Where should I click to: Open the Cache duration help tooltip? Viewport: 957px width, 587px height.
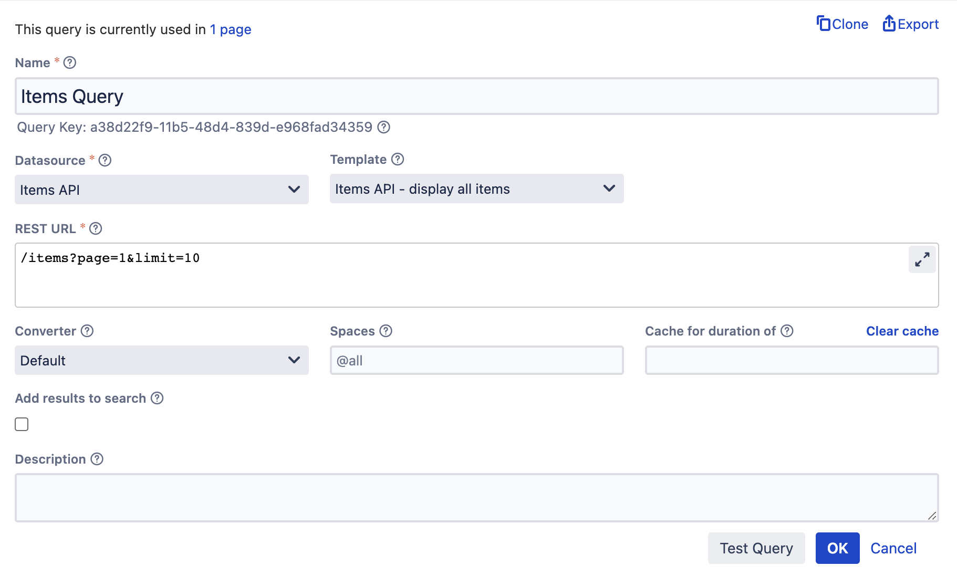click(787, 331)
